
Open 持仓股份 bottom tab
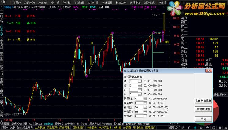92,128
